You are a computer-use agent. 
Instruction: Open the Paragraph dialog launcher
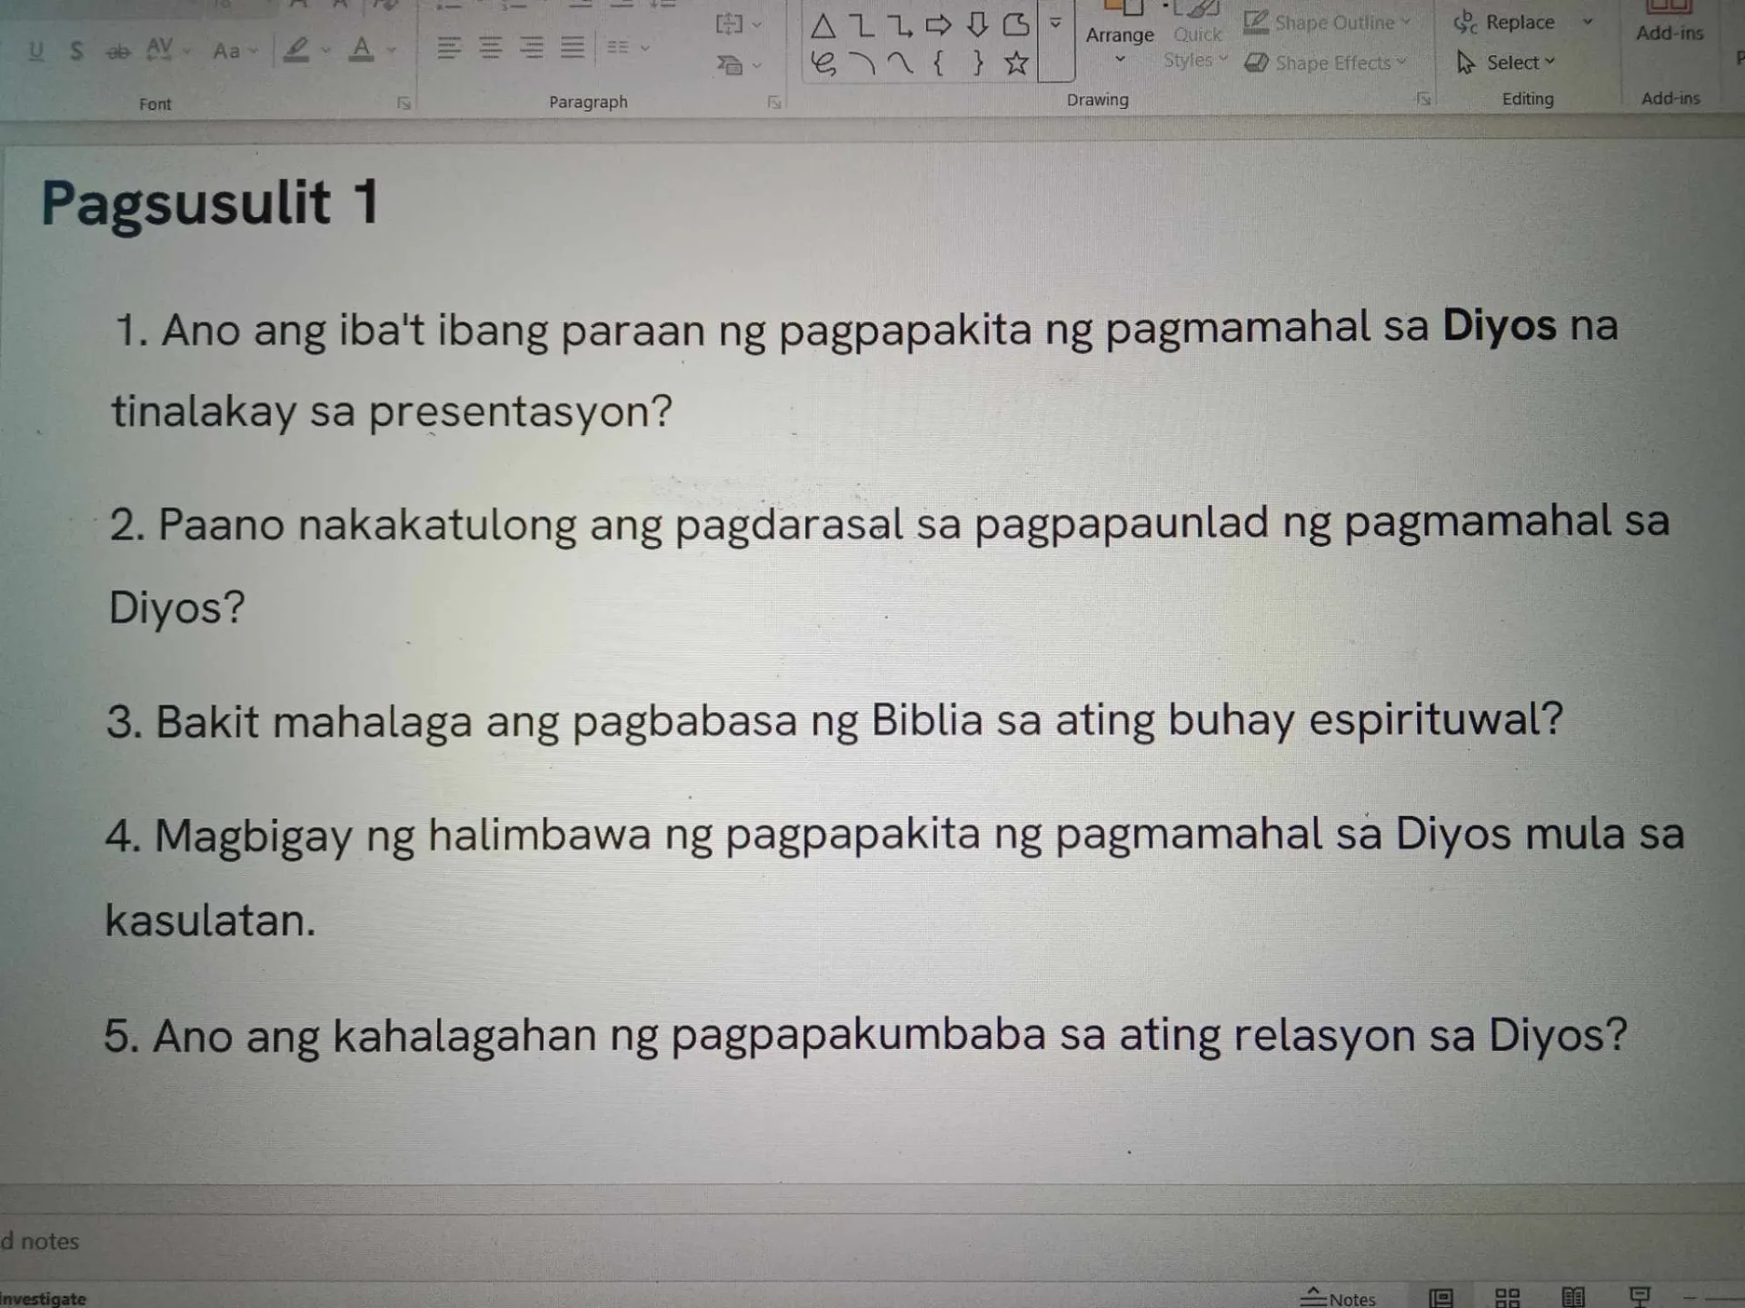(773, 103)
